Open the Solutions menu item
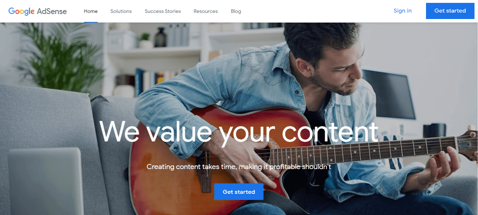 pyautogui.click(x=121, y=11)
